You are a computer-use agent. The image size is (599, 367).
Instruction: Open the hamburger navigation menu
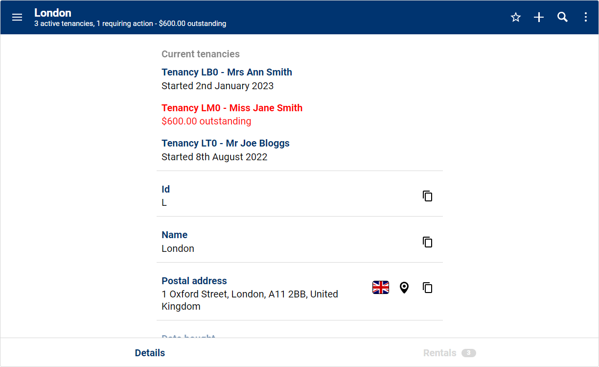coord(17,17)
